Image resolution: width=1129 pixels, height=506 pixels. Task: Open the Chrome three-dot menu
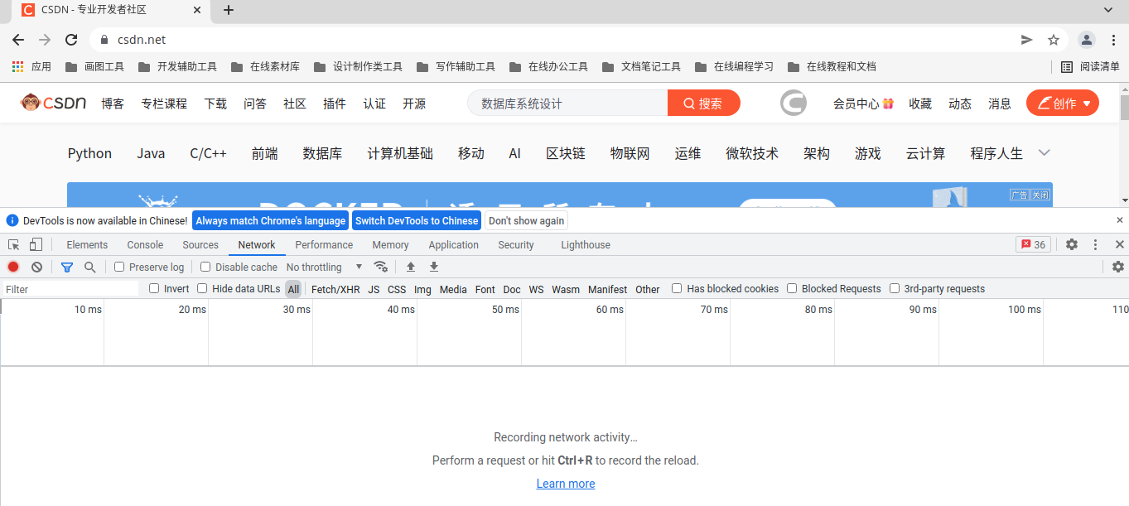click(1113, 40)
